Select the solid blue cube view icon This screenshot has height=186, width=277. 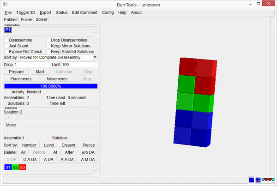251,180
